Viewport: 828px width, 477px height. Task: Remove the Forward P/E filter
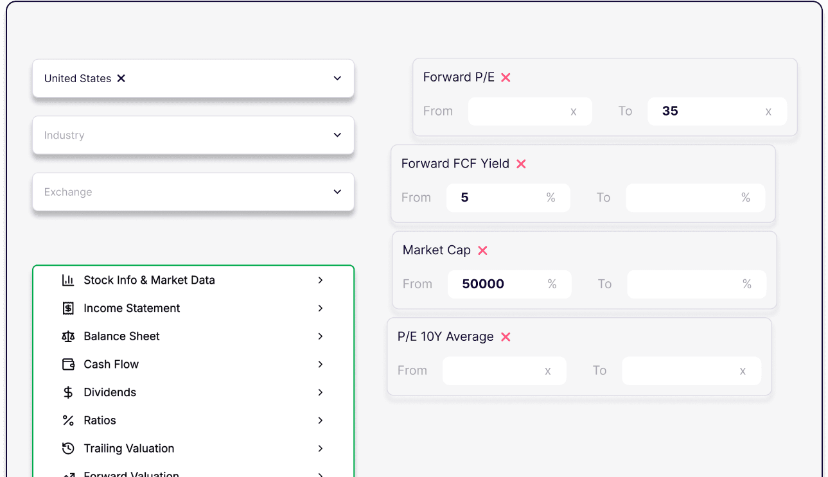[x=506, y=77]
